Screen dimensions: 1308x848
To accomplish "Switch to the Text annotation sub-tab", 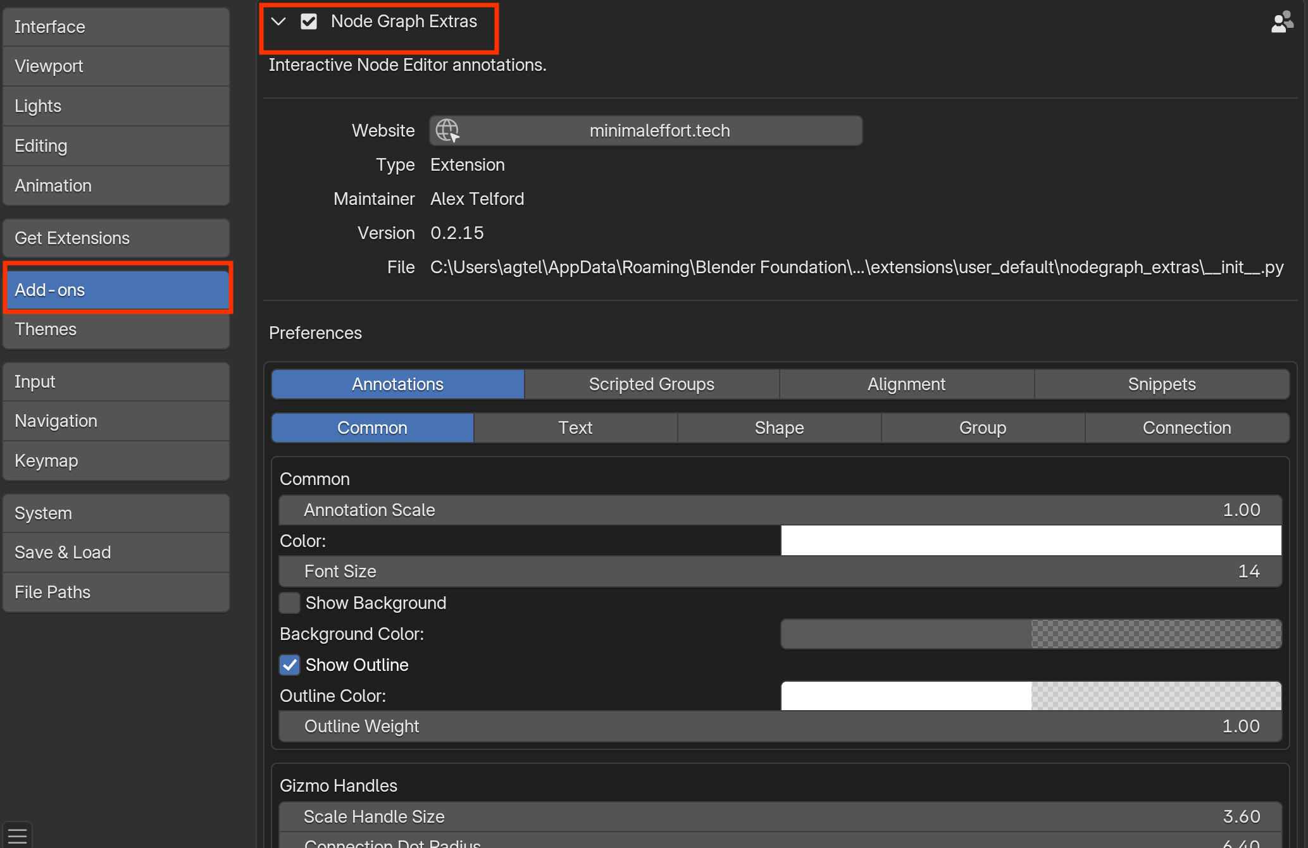I will pos(576,428).
